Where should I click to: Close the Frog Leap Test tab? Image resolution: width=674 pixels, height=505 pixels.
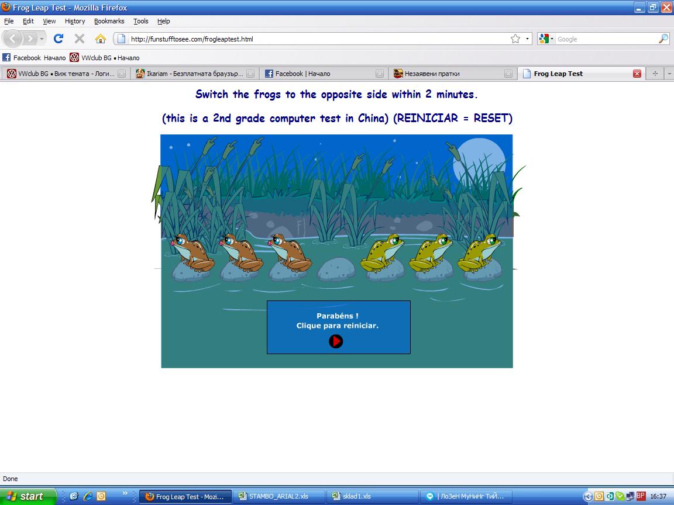pos(637,74)
